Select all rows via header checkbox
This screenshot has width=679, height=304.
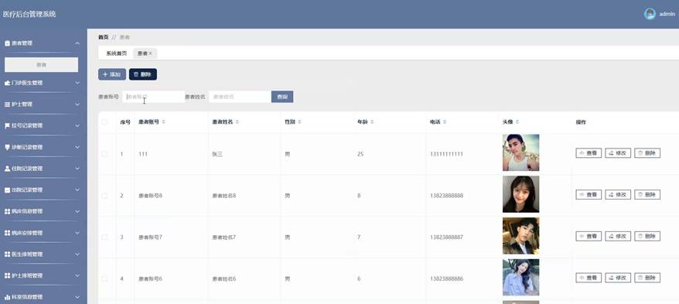(x=104, y=122)
